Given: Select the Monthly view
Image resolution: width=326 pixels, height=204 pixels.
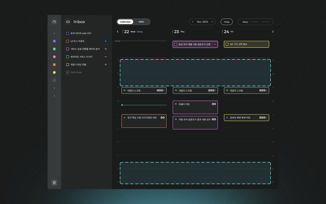Looking at the screenshot, I should tap(265, 22).
